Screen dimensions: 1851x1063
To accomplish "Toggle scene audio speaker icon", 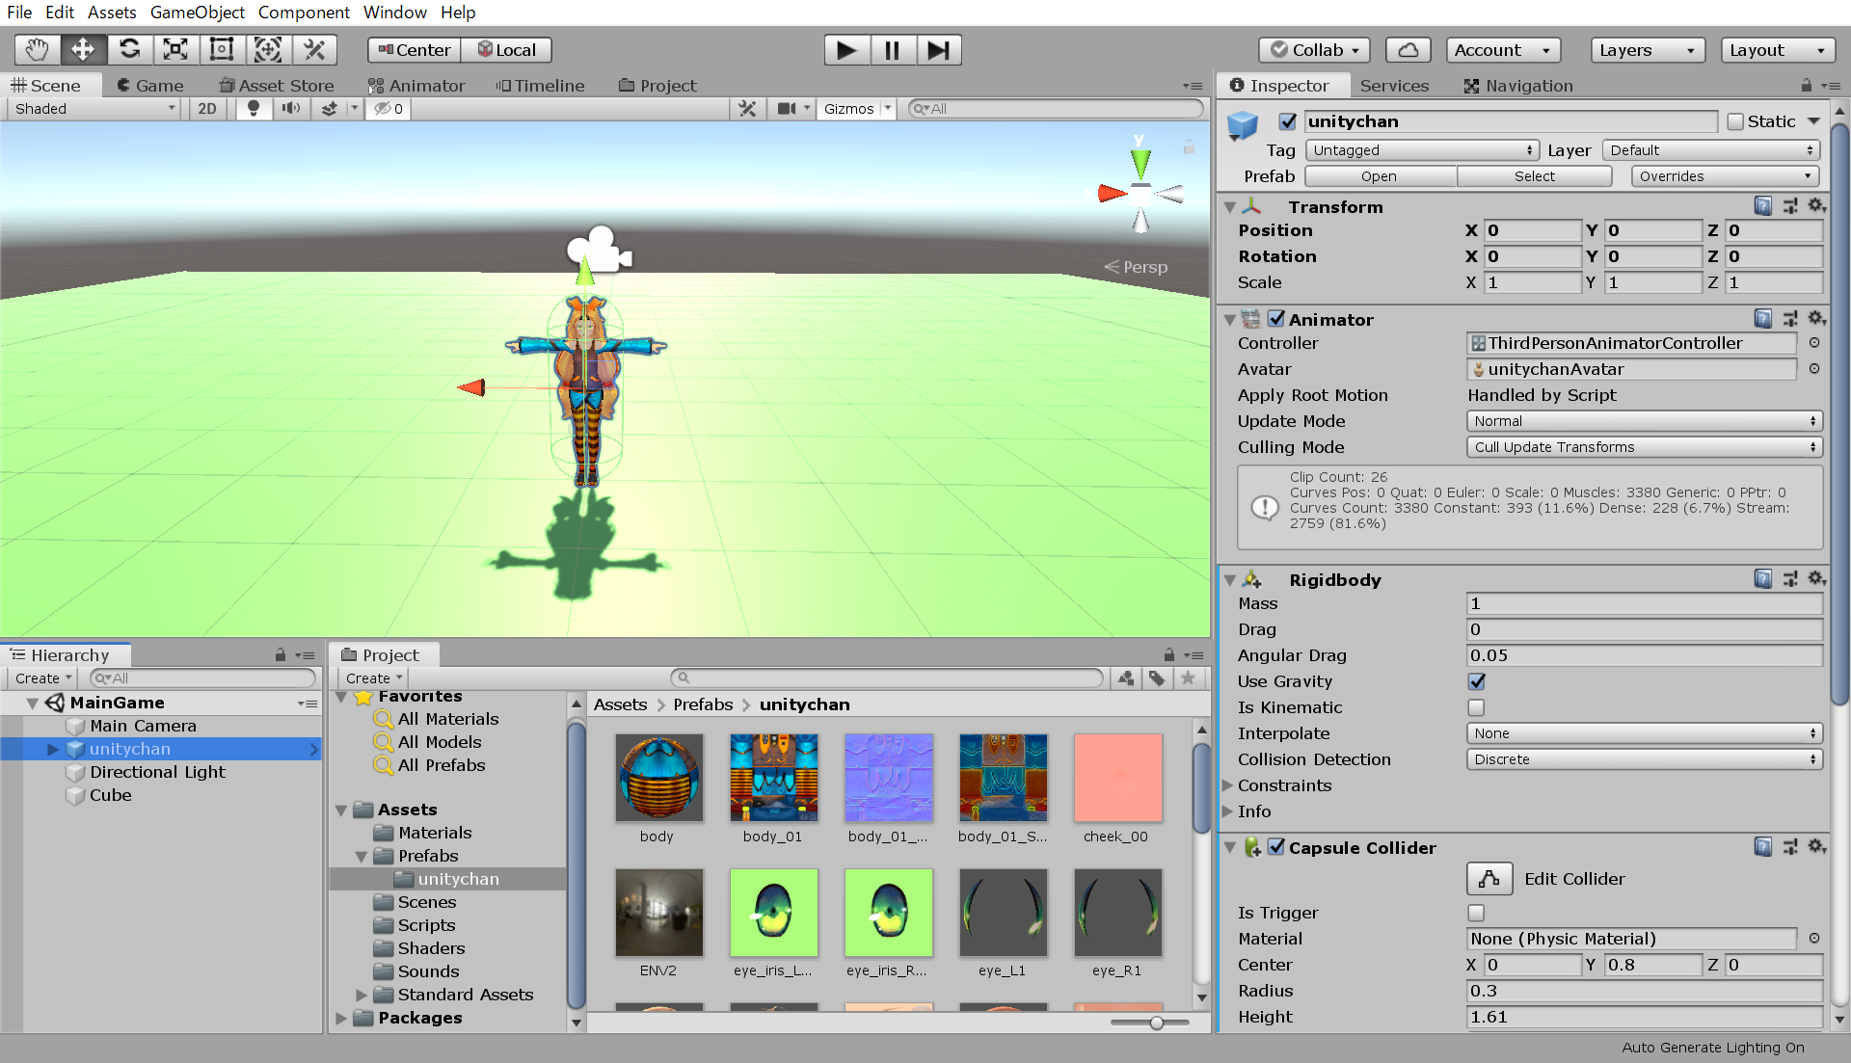I will click(290, 109).
